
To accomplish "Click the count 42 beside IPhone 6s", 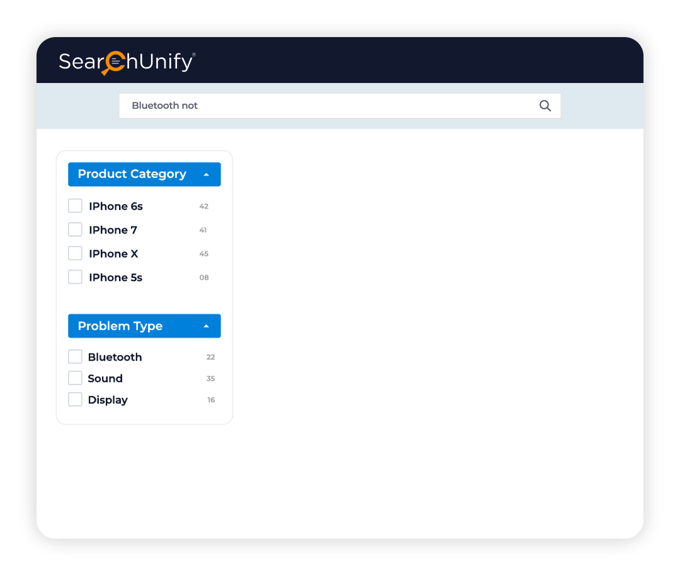I will coord(204,206).
